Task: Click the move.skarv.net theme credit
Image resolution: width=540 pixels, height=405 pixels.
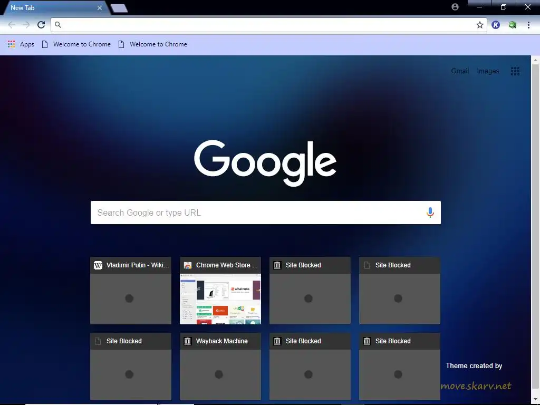Action: coord(476,386)
